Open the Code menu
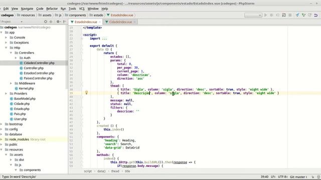This screenshot has height=180, width=321. (x=40, y=8)
